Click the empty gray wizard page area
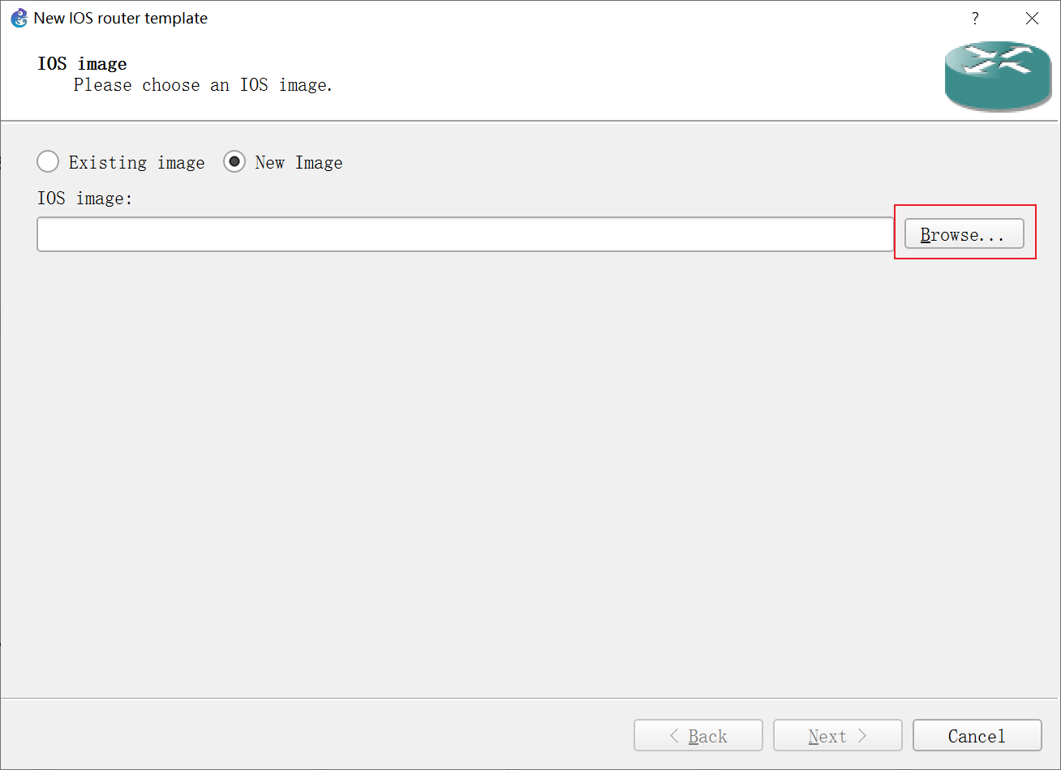1061x770 pixels. [527, 470]
